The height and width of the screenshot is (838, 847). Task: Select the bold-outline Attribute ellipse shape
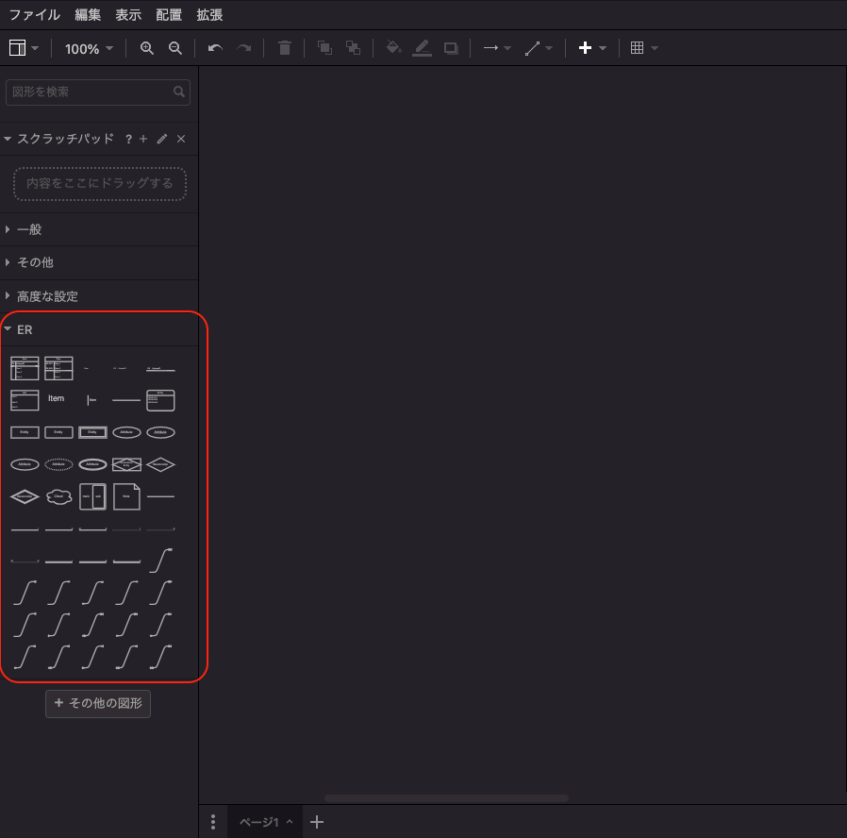point(92,464)
